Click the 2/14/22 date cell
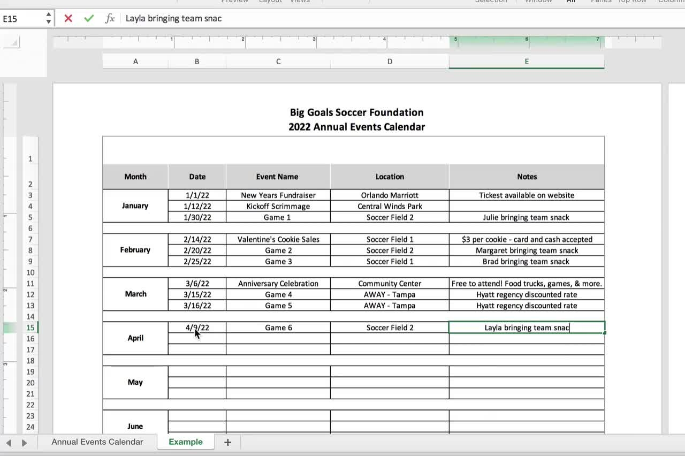 pos(197,239)
